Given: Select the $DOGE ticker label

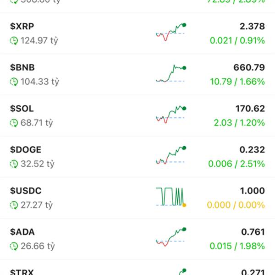Looking at the screenshot, I should (26, 149).
